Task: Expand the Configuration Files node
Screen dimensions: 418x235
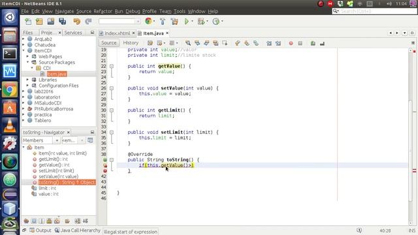Action: [x=27, y=86]
